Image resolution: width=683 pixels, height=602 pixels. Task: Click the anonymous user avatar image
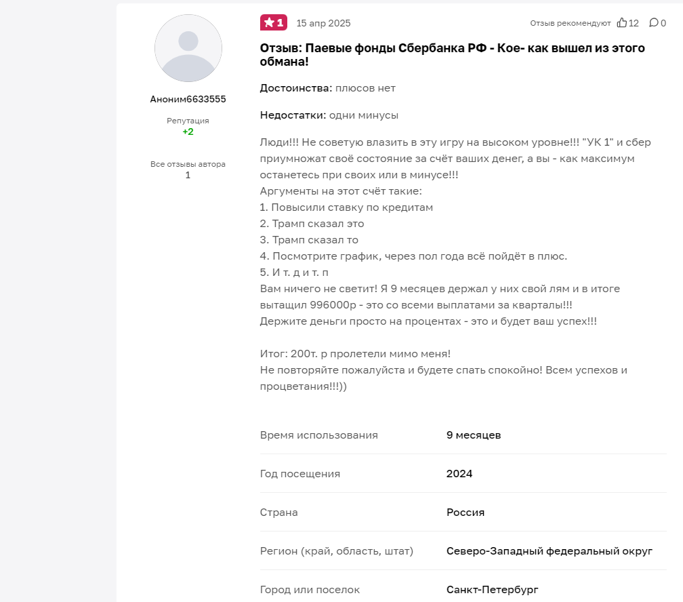point(188,48)
